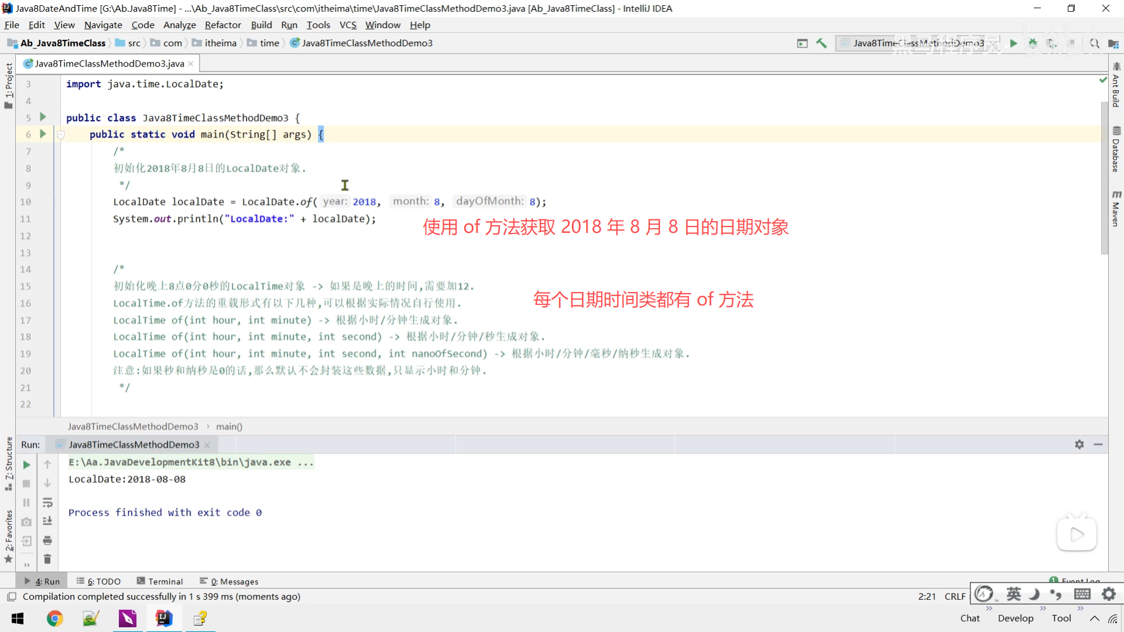This screenshot has width=1124, height=632.
Task: Toggle scroll to end in Run console
Action: click(47, 521)
